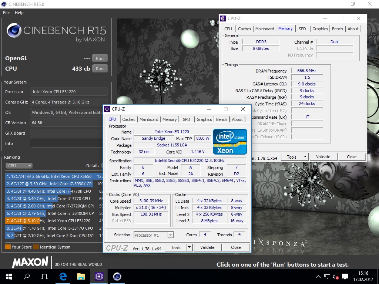
Task: Select ranking row i5-3317U
Action: tap(54, 228)
